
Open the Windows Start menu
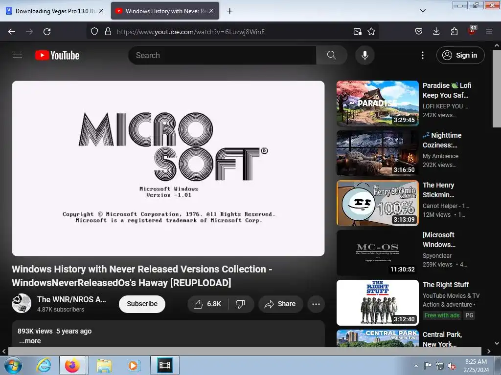(x=13, y=365)
